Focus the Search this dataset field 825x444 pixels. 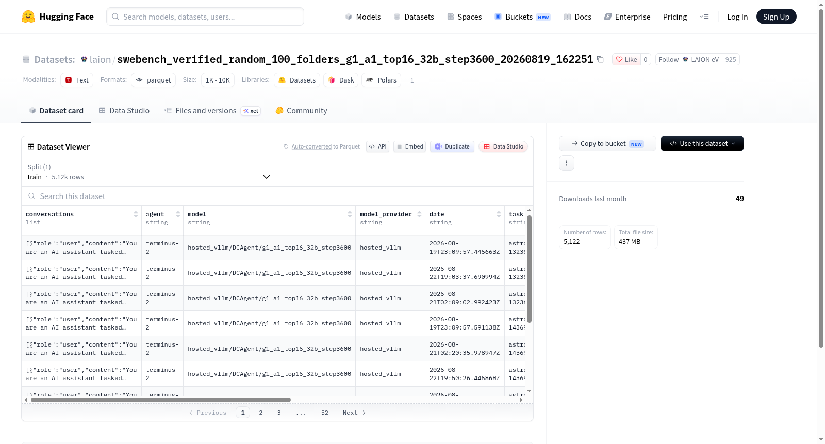277,196
